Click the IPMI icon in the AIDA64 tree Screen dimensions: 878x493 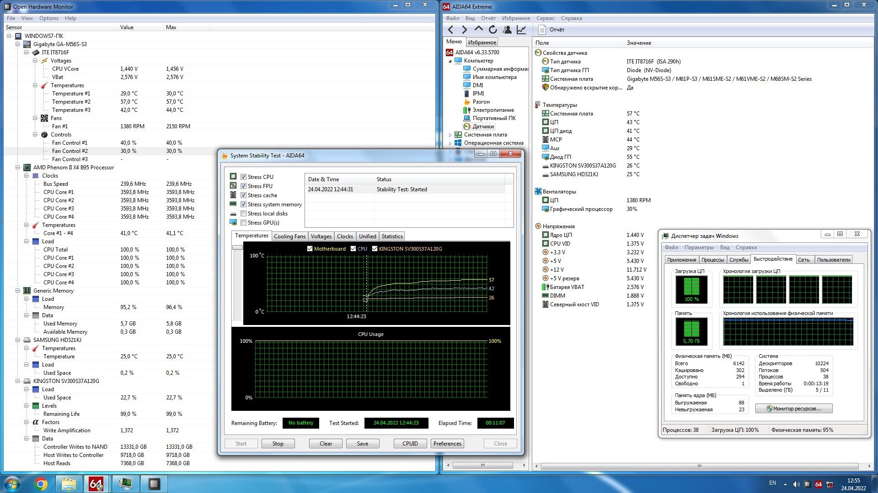467,94
